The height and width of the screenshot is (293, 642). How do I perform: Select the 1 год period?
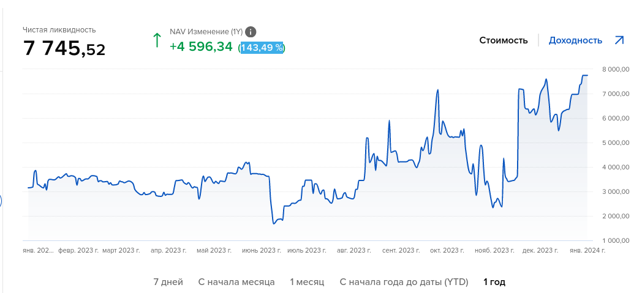(x=494, y=282)
